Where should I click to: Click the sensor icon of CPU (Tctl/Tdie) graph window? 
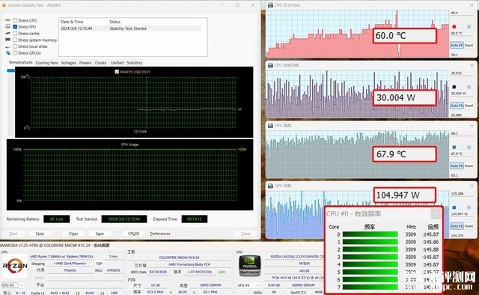[270, 5]
